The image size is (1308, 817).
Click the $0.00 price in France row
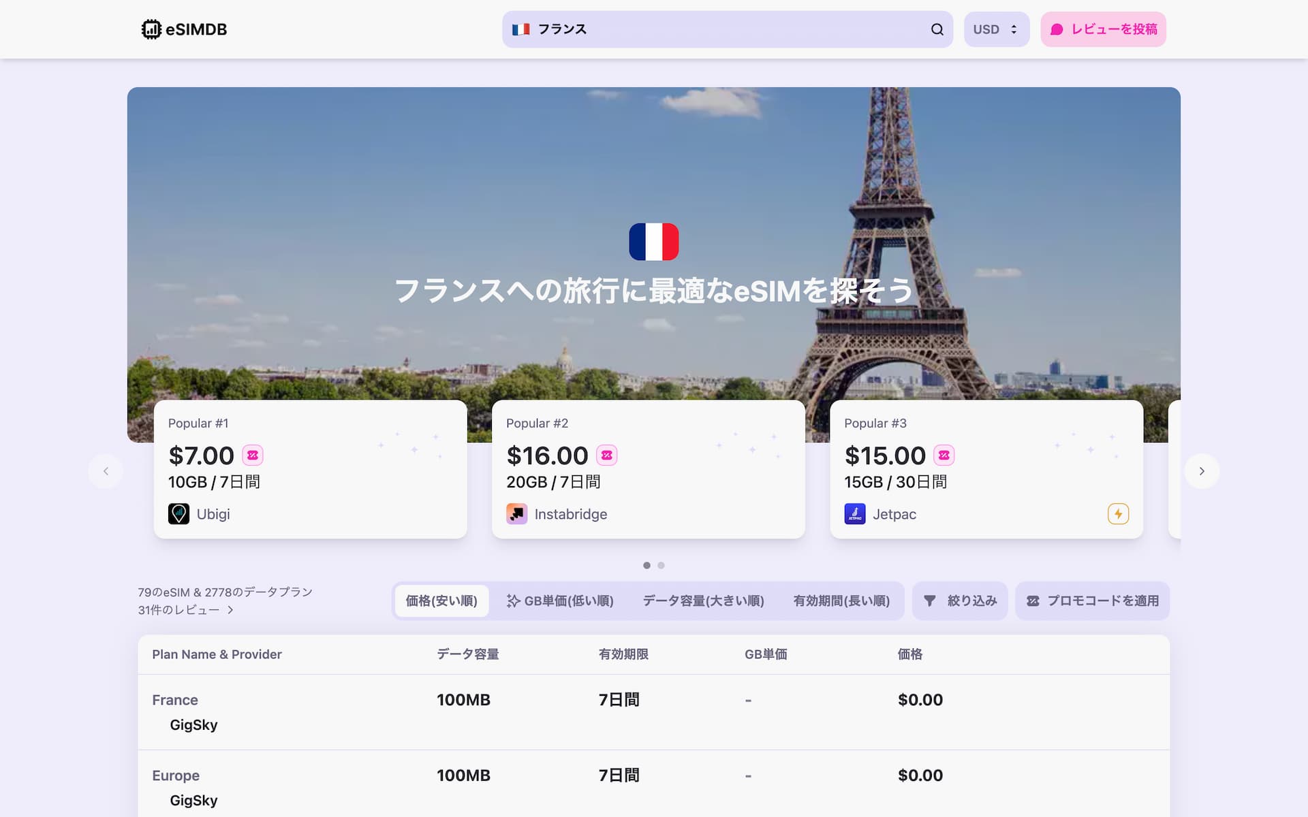[x=920, y=700]
